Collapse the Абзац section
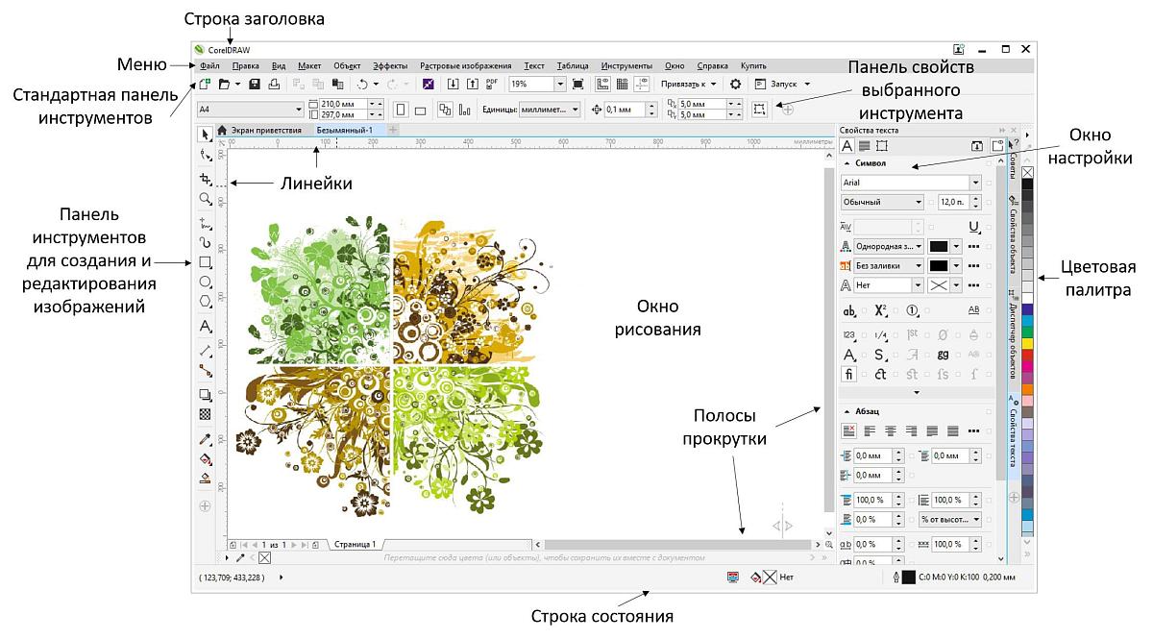The height and width of the screenshot is (639, 1153). coord(846,411)
